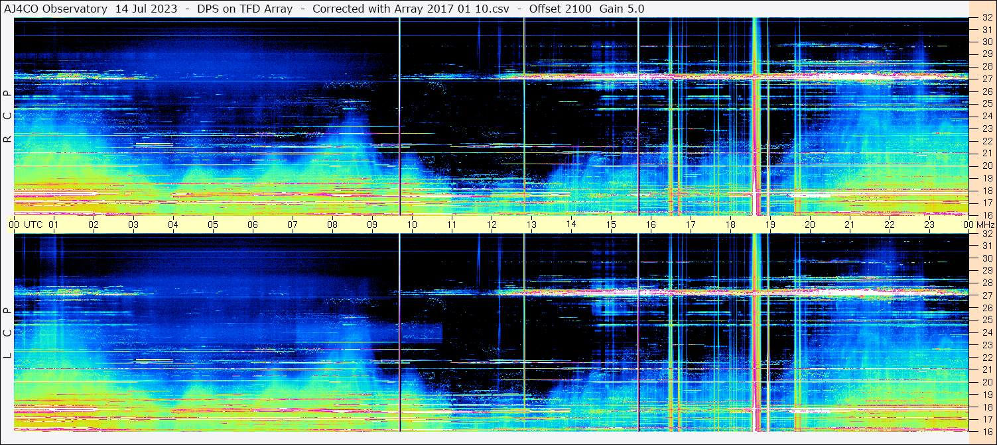Click the 09 hour mark on time axis
997x445 pixels.
coord(372,224)
